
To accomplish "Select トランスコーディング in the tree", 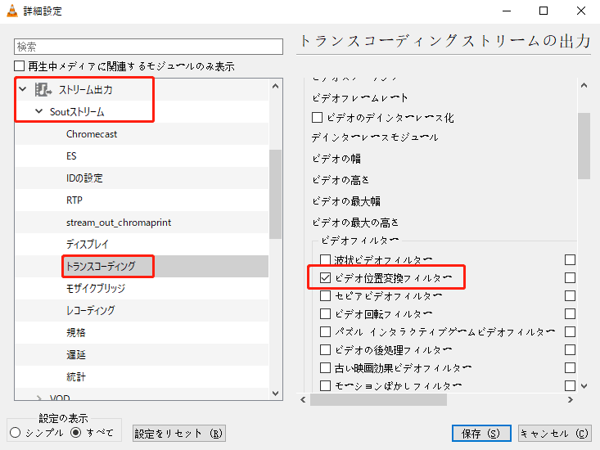I will (101, 266).
